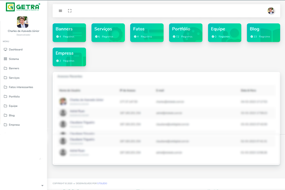Screen dimensions: 285x190
Task: Toggle the hamburger sidebar menu icon
Action: click(60, 10)
